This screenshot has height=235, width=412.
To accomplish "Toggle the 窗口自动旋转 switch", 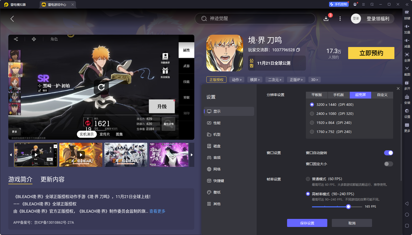I will (x=388, y=153).
